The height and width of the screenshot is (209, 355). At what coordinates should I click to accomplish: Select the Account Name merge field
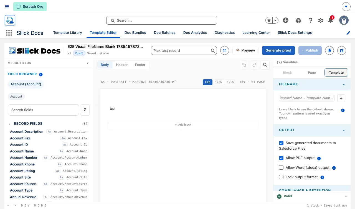[49, 151]
